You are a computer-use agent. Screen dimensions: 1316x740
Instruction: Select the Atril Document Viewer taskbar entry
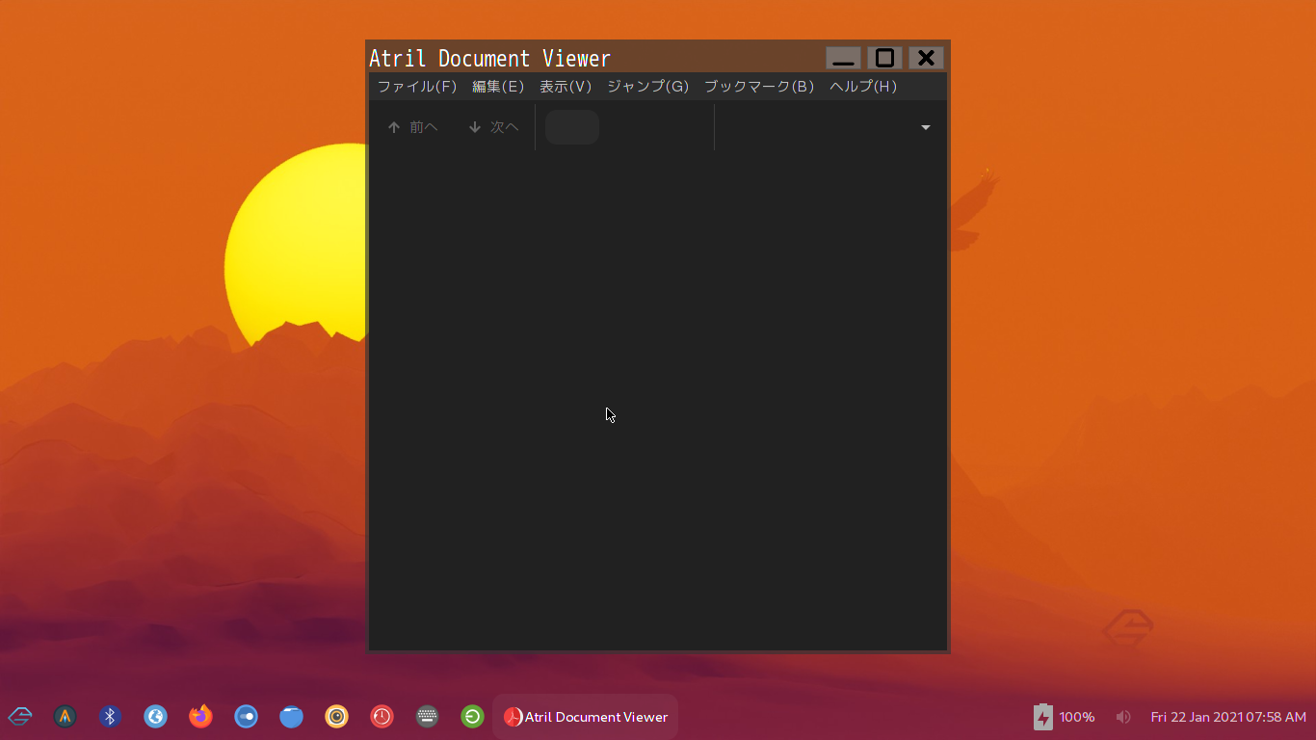586,717
